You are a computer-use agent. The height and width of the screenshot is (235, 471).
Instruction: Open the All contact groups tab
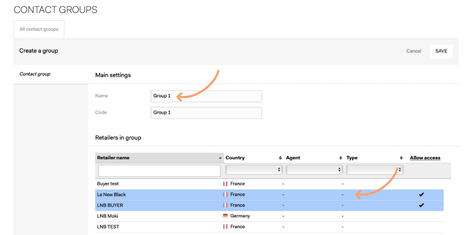tap(39, 29)
